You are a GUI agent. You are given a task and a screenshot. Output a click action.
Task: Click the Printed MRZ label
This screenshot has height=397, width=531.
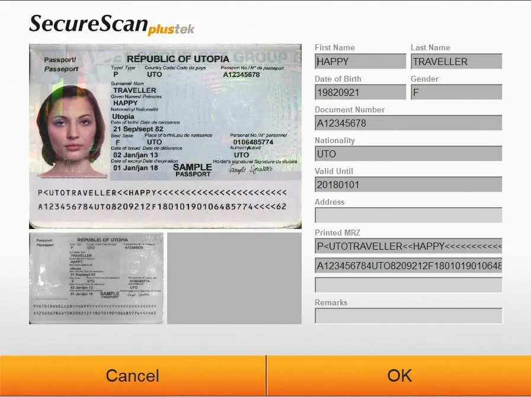pyautogui.click(x=338, y=233)
